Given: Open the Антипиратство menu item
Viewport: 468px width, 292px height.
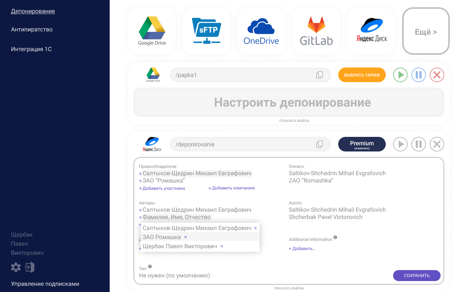Looking at the screenshot, I should [32, 30].
